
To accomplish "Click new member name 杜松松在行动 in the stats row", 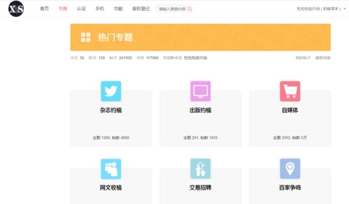I will tap(195, 58).
